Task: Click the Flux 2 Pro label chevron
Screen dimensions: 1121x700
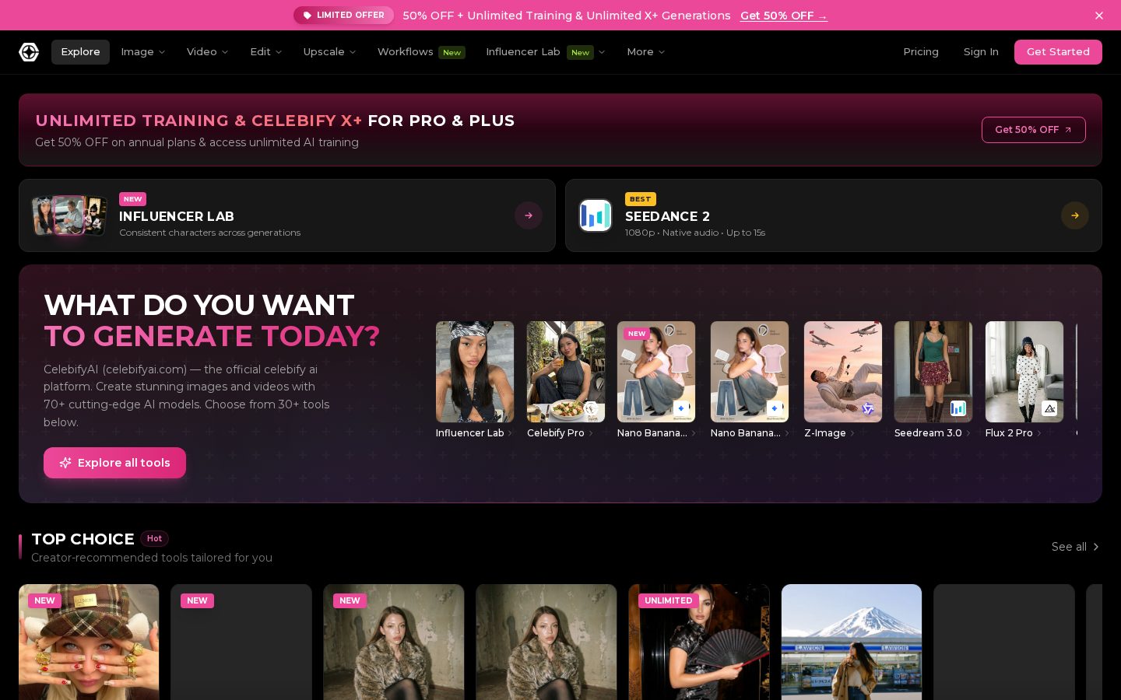Action: [x=1039, y=433]
